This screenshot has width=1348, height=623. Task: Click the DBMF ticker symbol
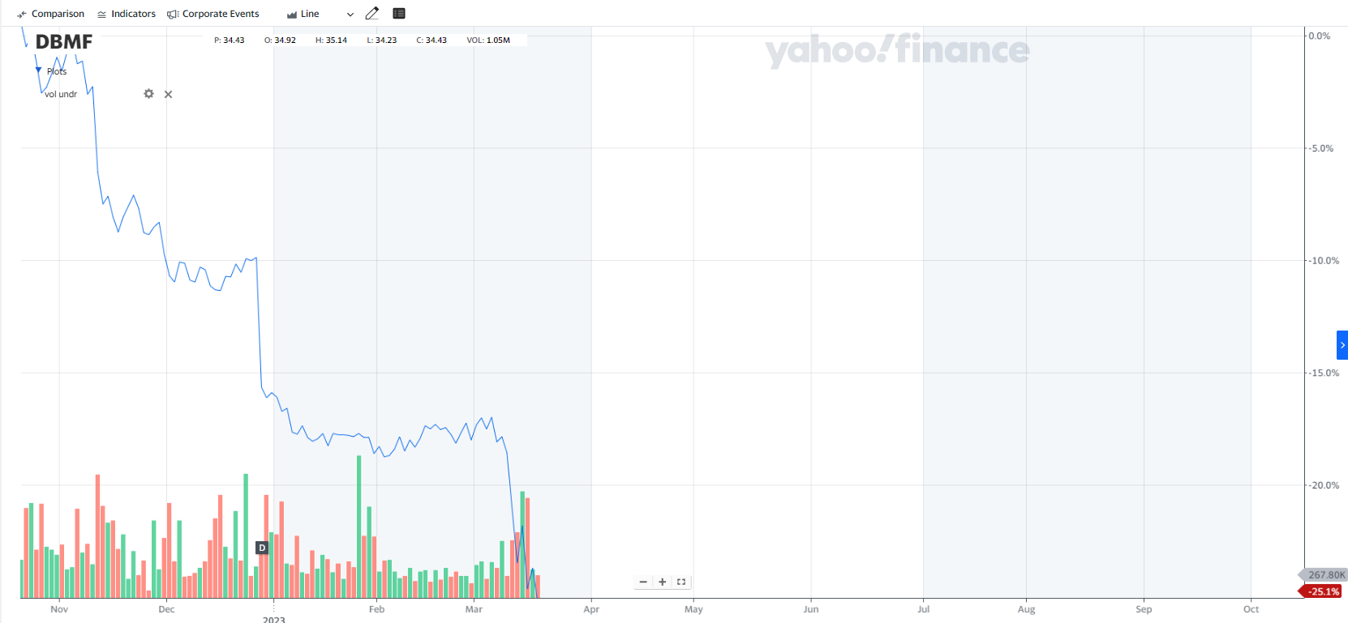[x=64, y=42]
